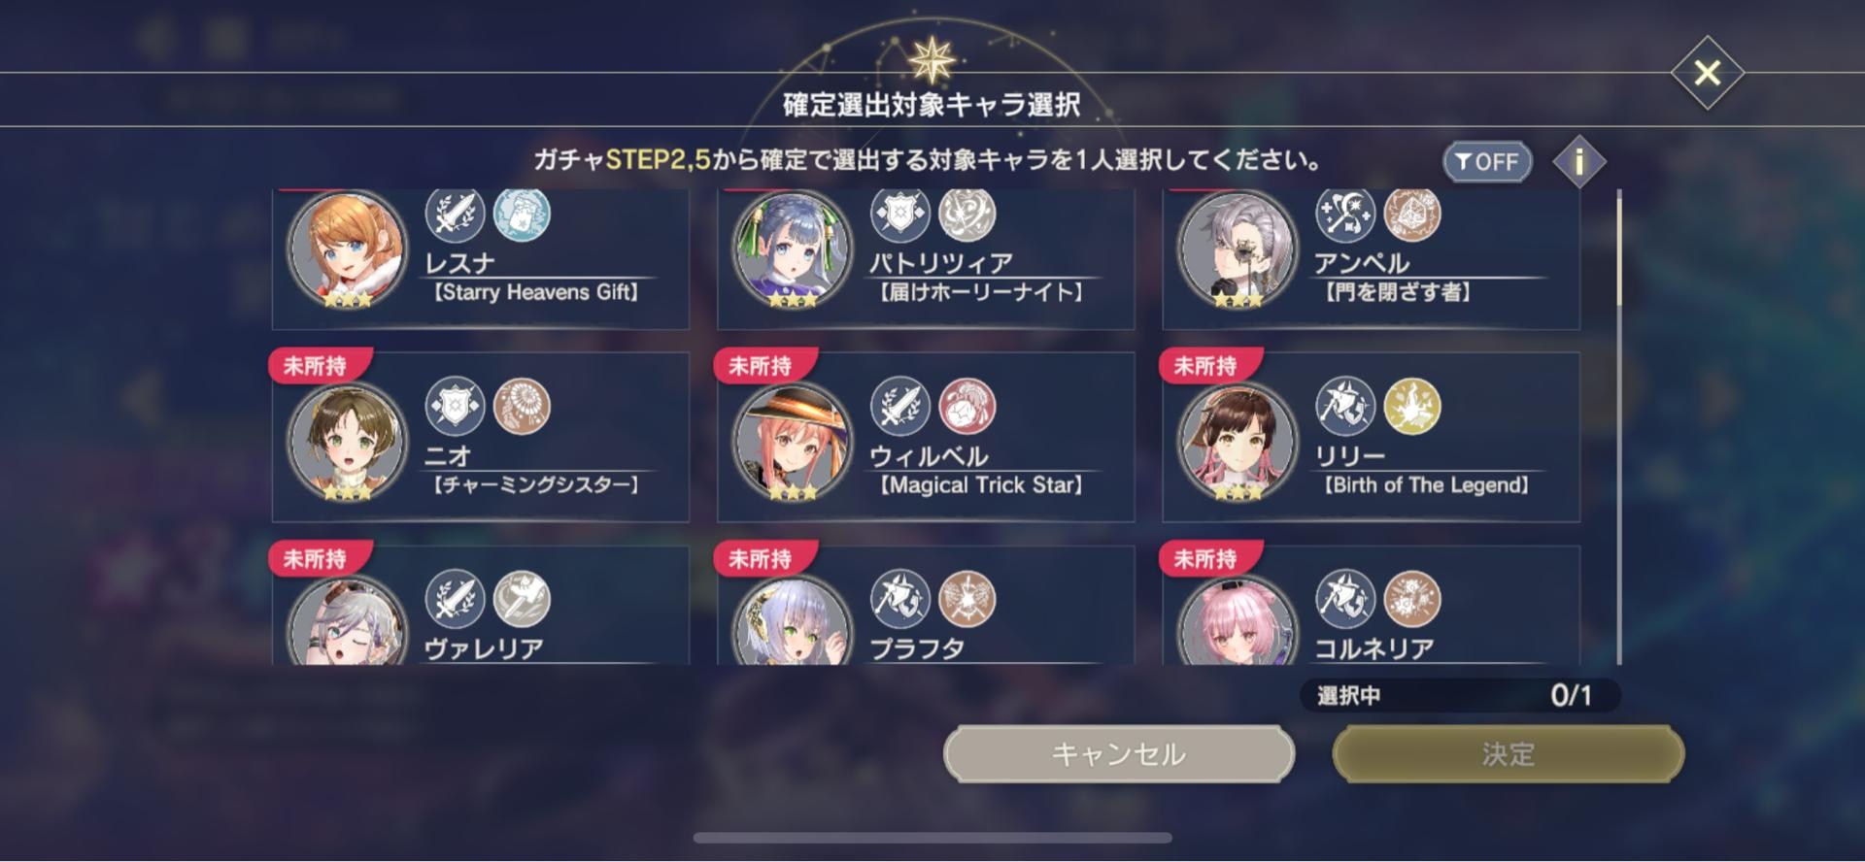This screenshot has height=862, width=1865.
Task: Select ヴァレリア character entry
Action: pos(481,606)
